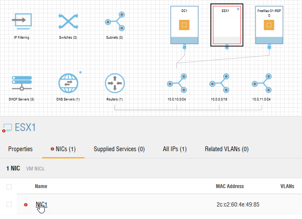Check the NIC1 row checkbox
The image size is (302, 219).
[9, 204]
